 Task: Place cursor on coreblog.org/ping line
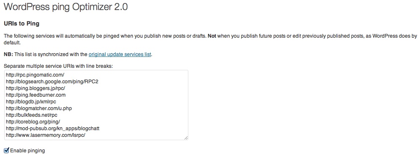pyautogui.click(x=33, y=122)
